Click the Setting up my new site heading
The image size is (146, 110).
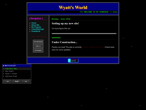pos(65,23)
